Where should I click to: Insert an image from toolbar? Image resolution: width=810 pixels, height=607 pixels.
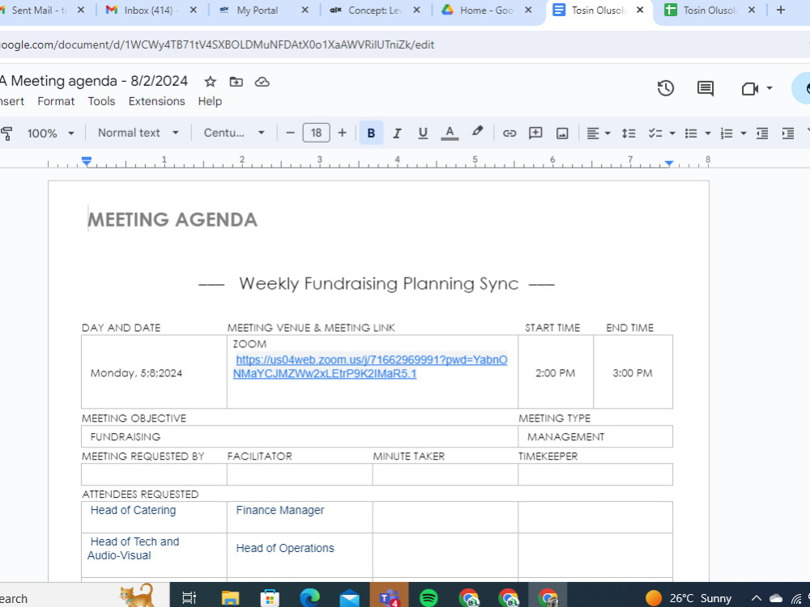pos(562,134)
